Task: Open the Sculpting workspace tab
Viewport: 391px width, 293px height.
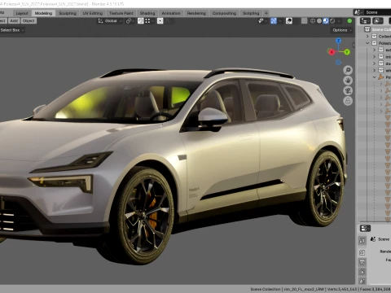Action: click(x=68, y=13)
